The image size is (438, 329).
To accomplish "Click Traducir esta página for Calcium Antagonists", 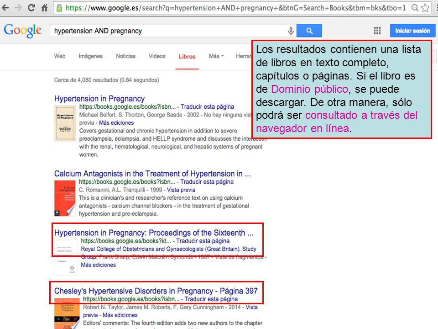I will (x=207, y=182).
